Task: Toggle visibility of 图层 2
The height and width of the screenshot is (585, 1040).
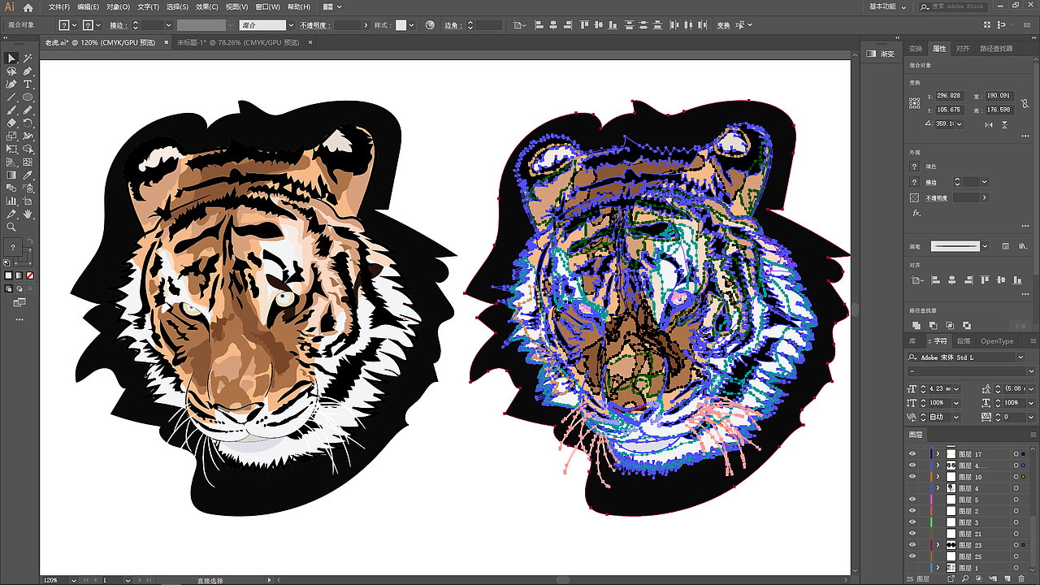Action: tap(912, 511)
